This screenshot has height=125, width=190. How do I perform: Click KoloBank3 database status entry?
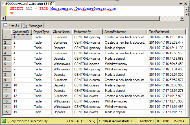147,121
